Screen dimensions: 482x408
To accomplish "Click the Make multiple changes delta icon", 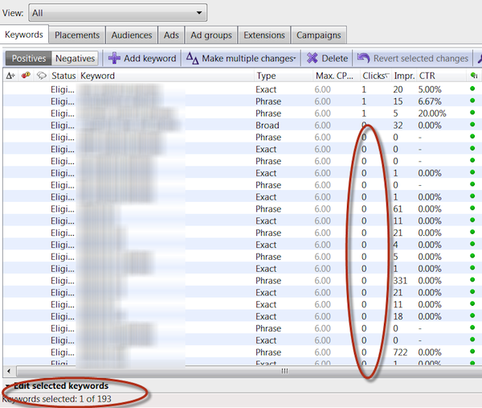I will (x=192, y=59).
